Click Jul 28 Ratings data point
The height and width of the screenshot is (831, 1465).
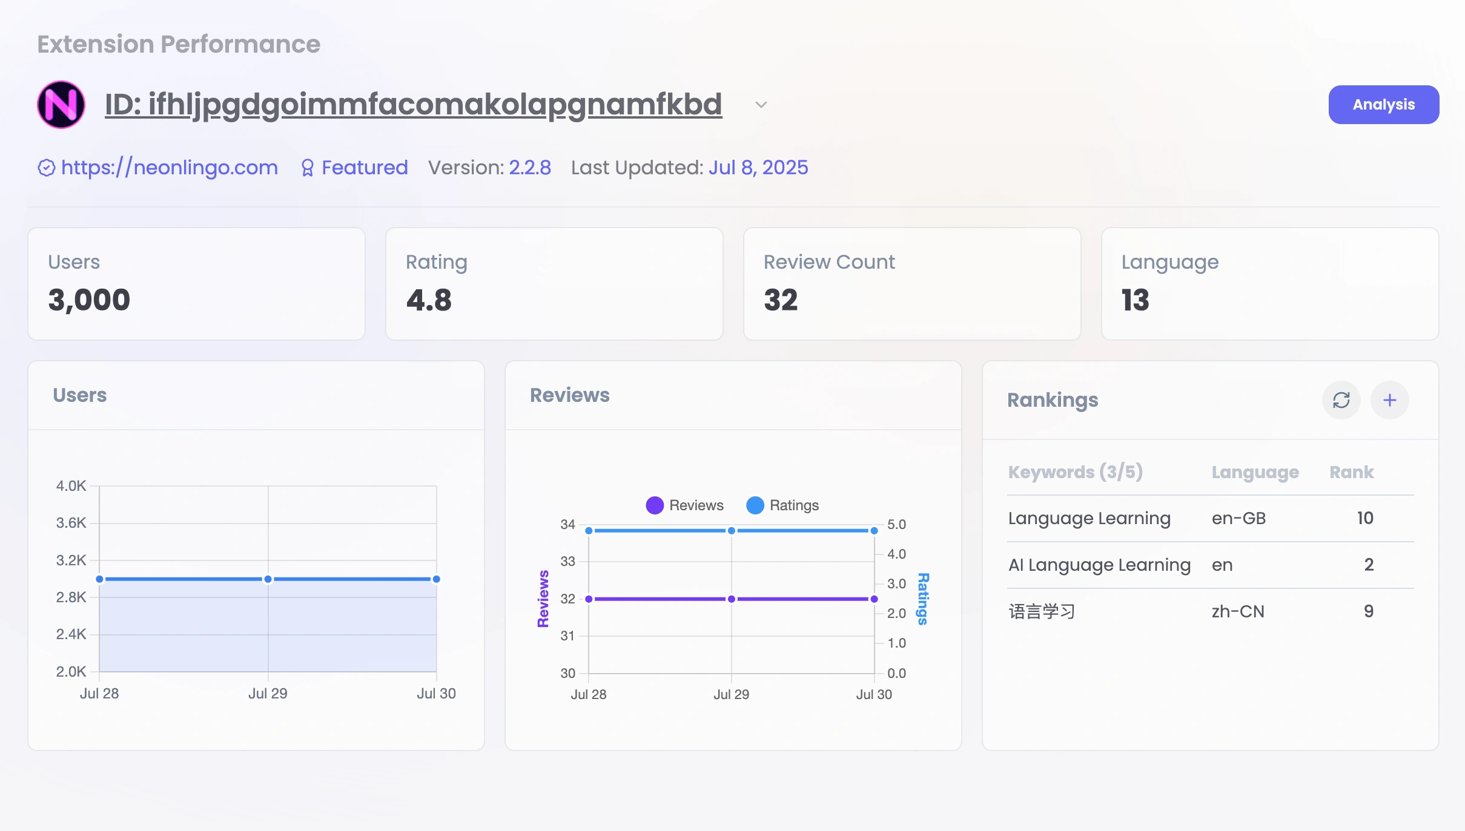(589, 531)
